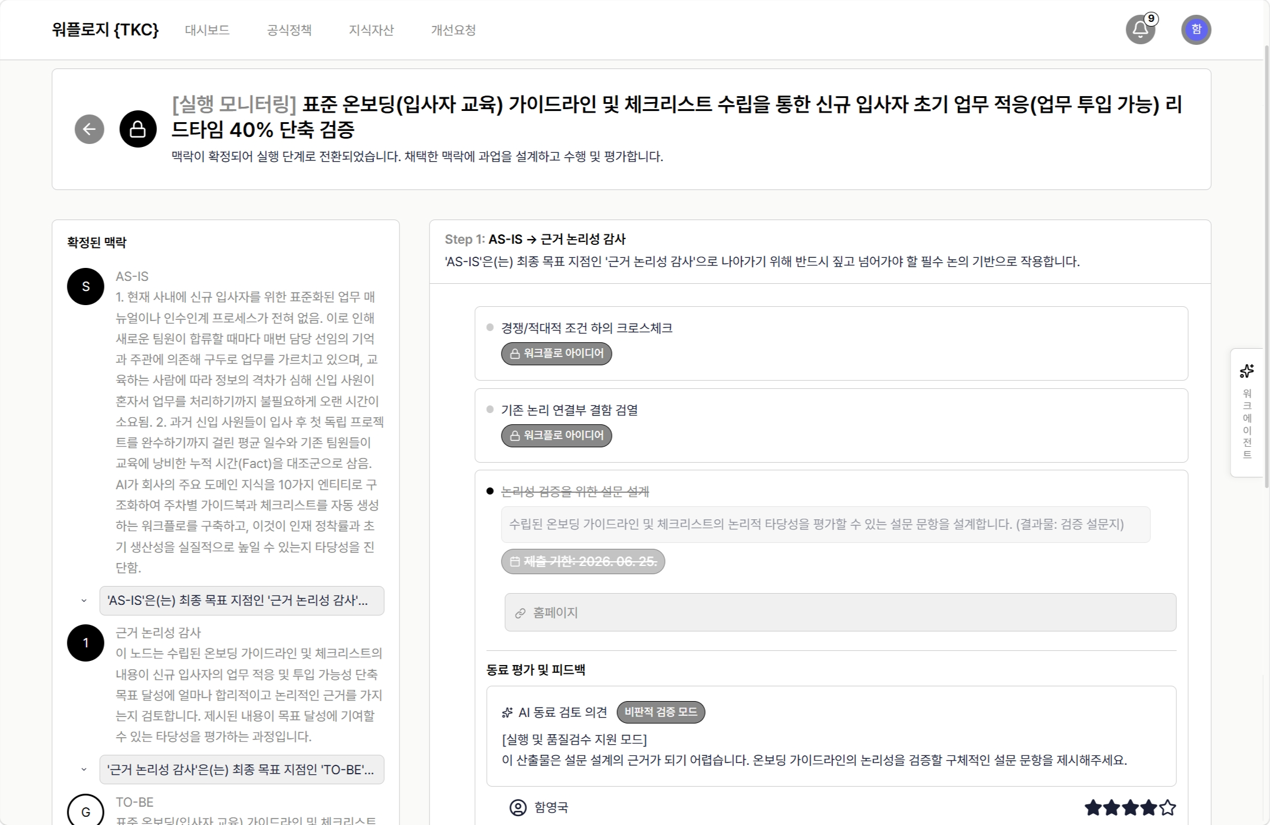The height and width of the screenshot is (825, 1270).
Task: Click the 워플로지 {TKC} logo
Action: tap(105, 30)
